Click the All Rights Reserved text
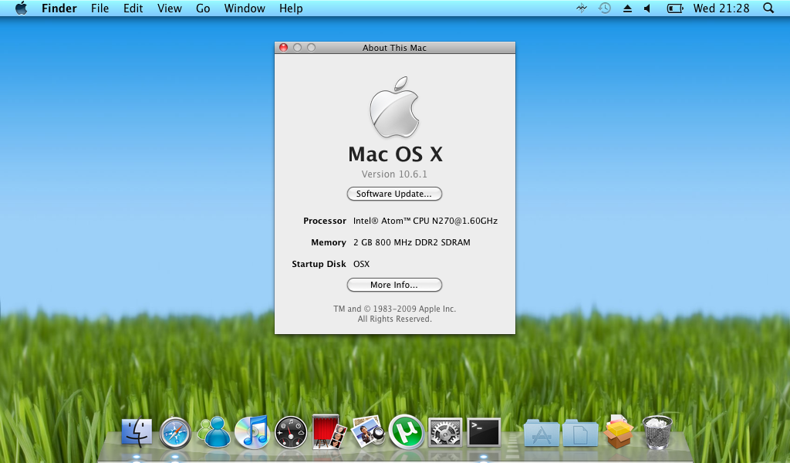This screenshot has width=790, height=463. pyautogui.click(x=394, y=319)
